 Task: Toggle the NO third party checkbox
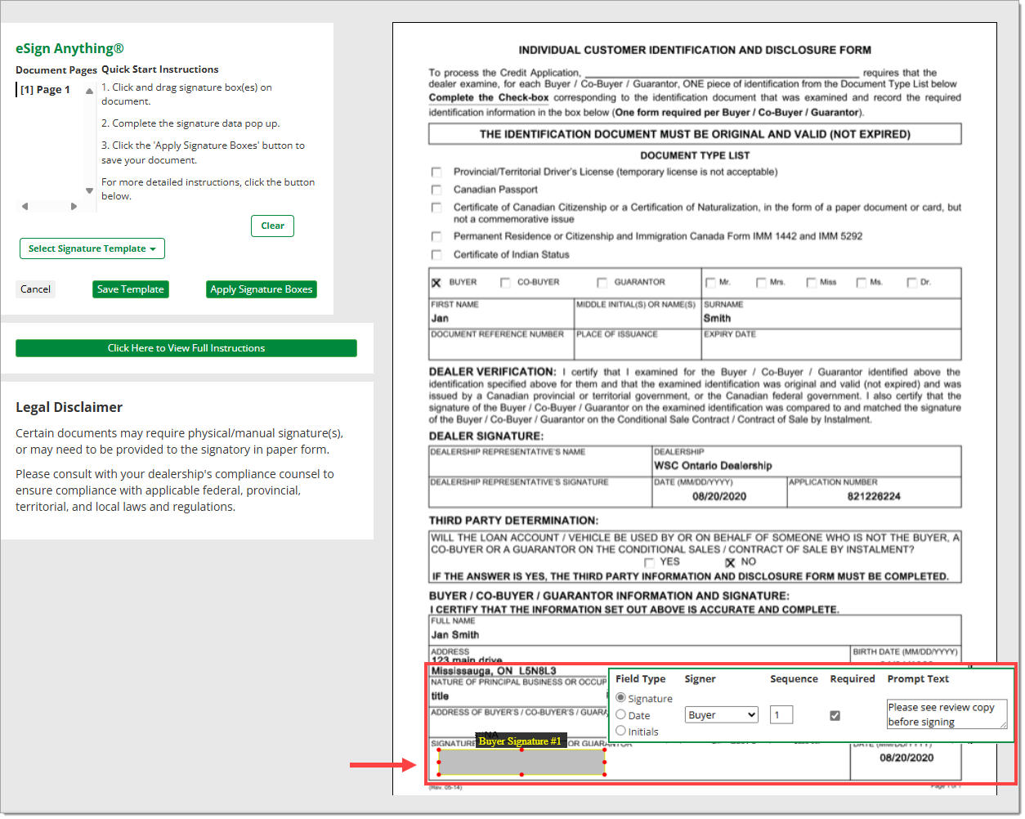730,562
